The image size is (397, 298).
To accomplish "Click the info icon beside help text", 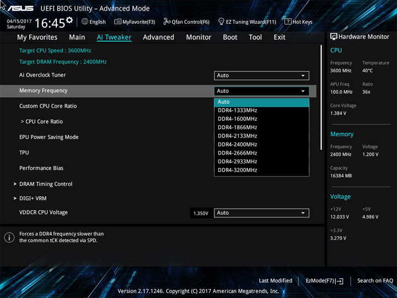I will click(x=9, y=237).
